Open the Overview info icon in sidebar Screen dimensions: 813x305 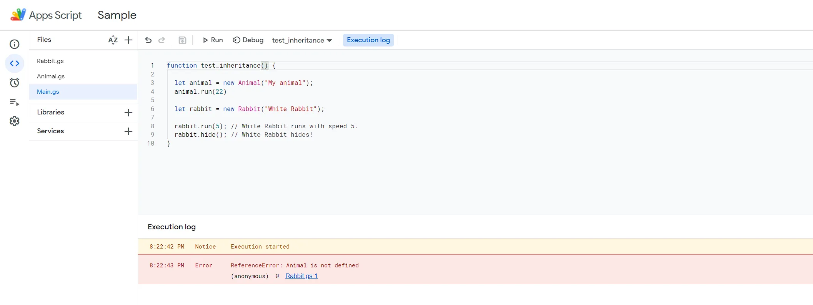pos(15,44)
